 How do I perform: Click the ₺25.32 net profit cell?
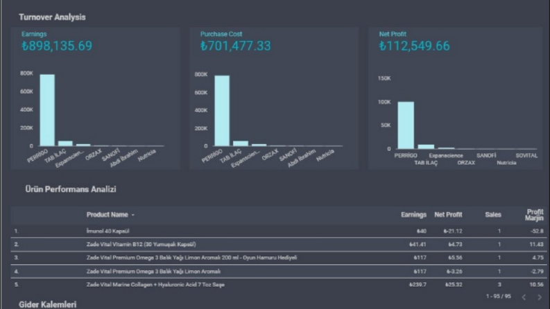454,285
